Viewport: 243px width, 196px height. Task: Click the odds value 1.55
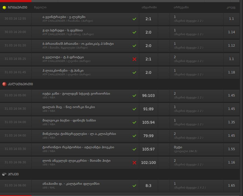pos(231,149)
